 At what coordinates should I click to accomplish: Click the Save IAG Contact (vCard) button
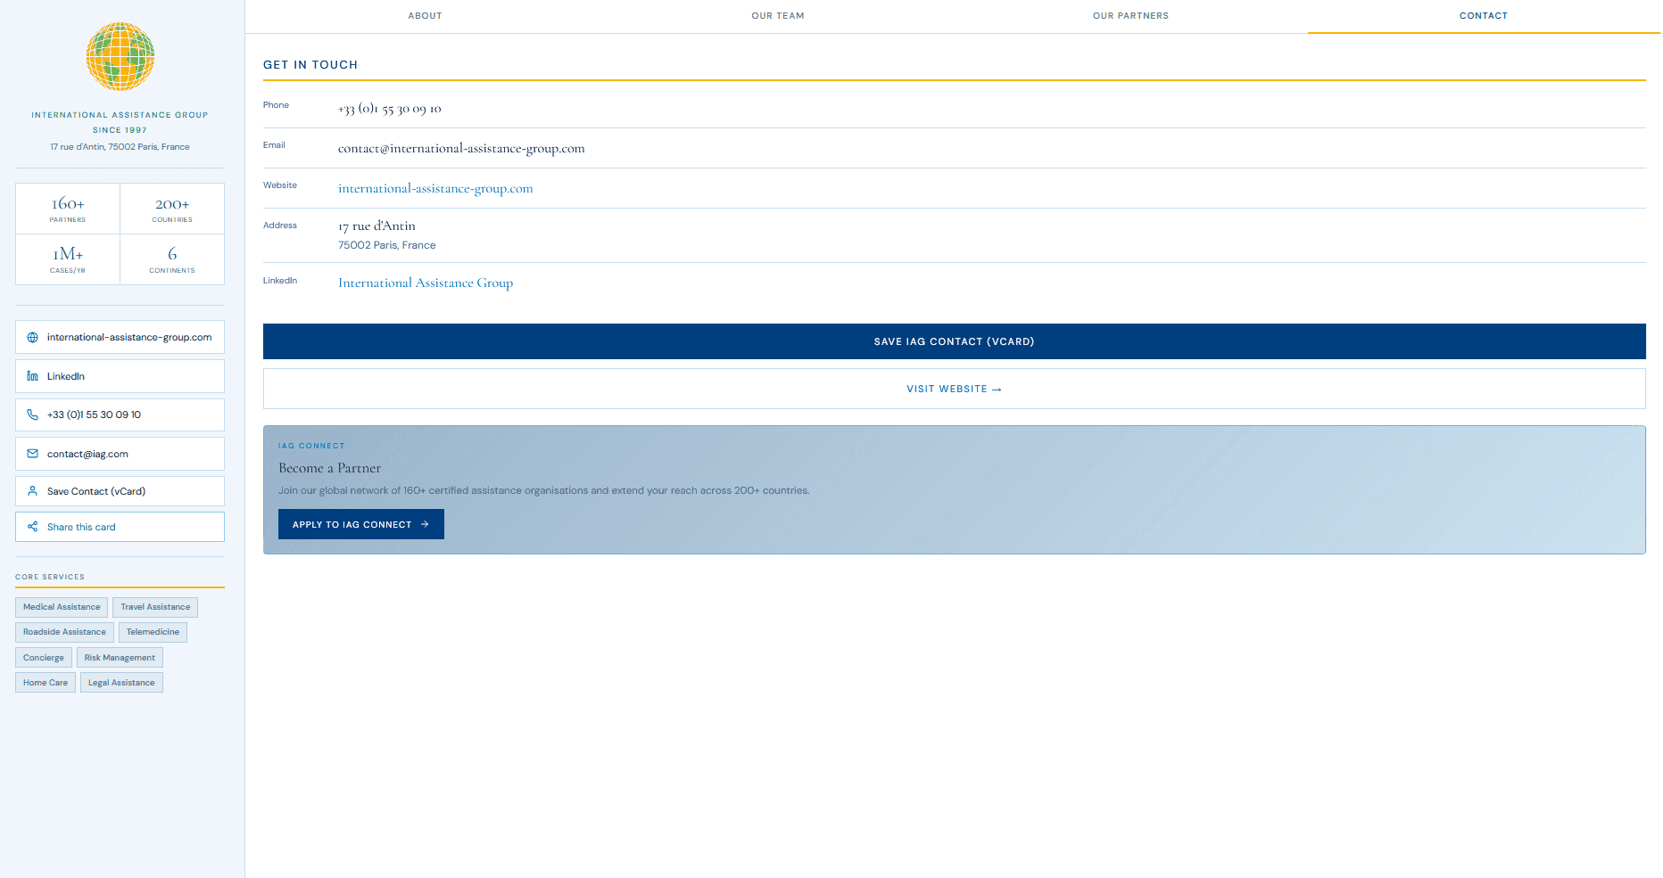click(954, 341)
